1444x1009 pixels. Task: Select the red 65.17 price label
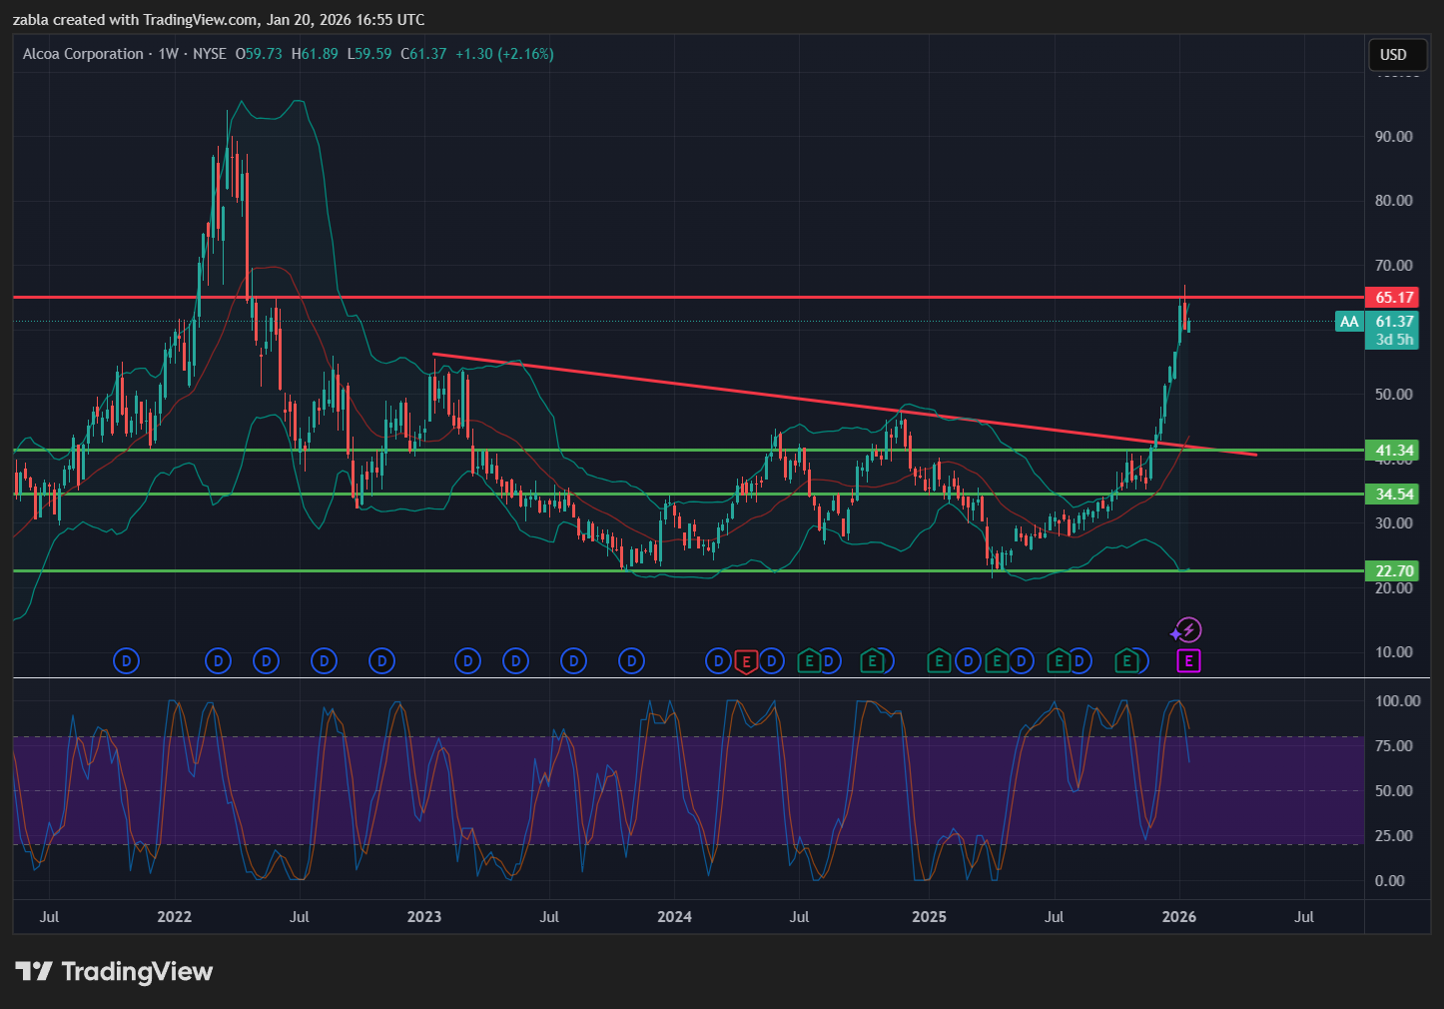point(1394,298)
